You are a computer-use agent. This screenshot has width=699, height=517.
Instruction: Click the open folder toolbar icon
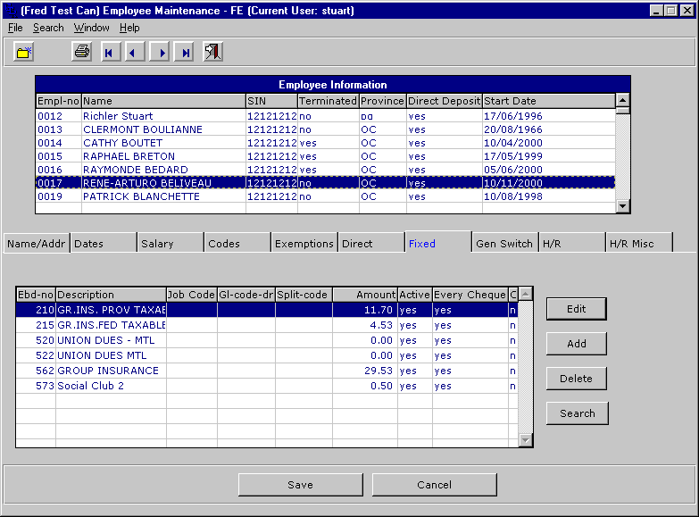23,52
